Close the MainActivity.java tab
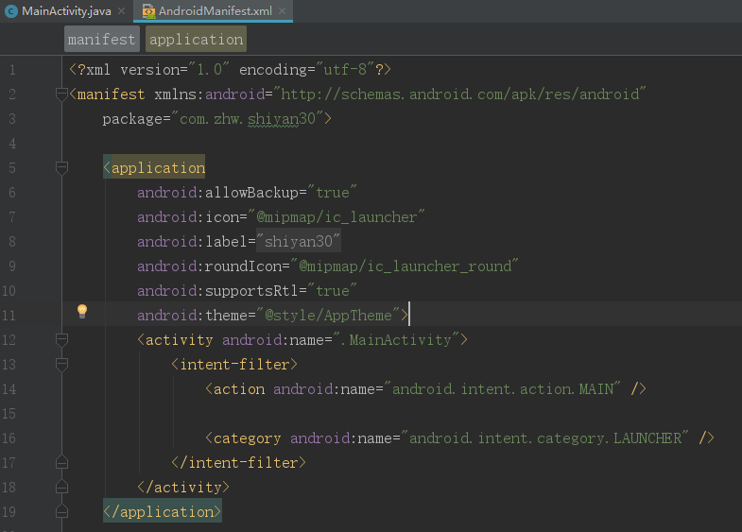The height and width of the screenshot is (532, 742). tap(122, 11)
